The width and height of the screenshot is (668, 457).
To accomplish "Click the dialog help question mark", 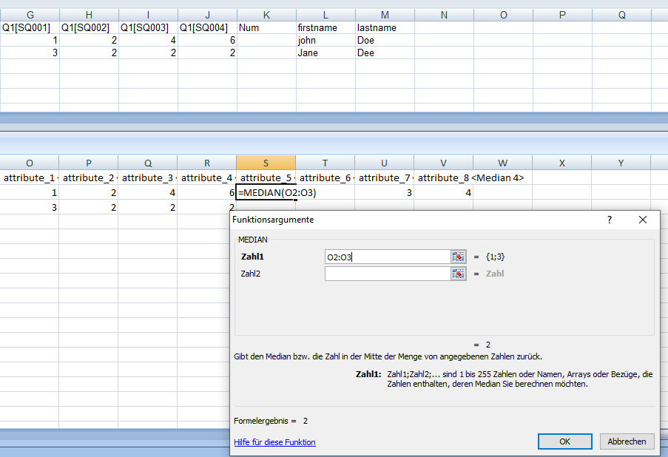I will [x=610, y=220].
